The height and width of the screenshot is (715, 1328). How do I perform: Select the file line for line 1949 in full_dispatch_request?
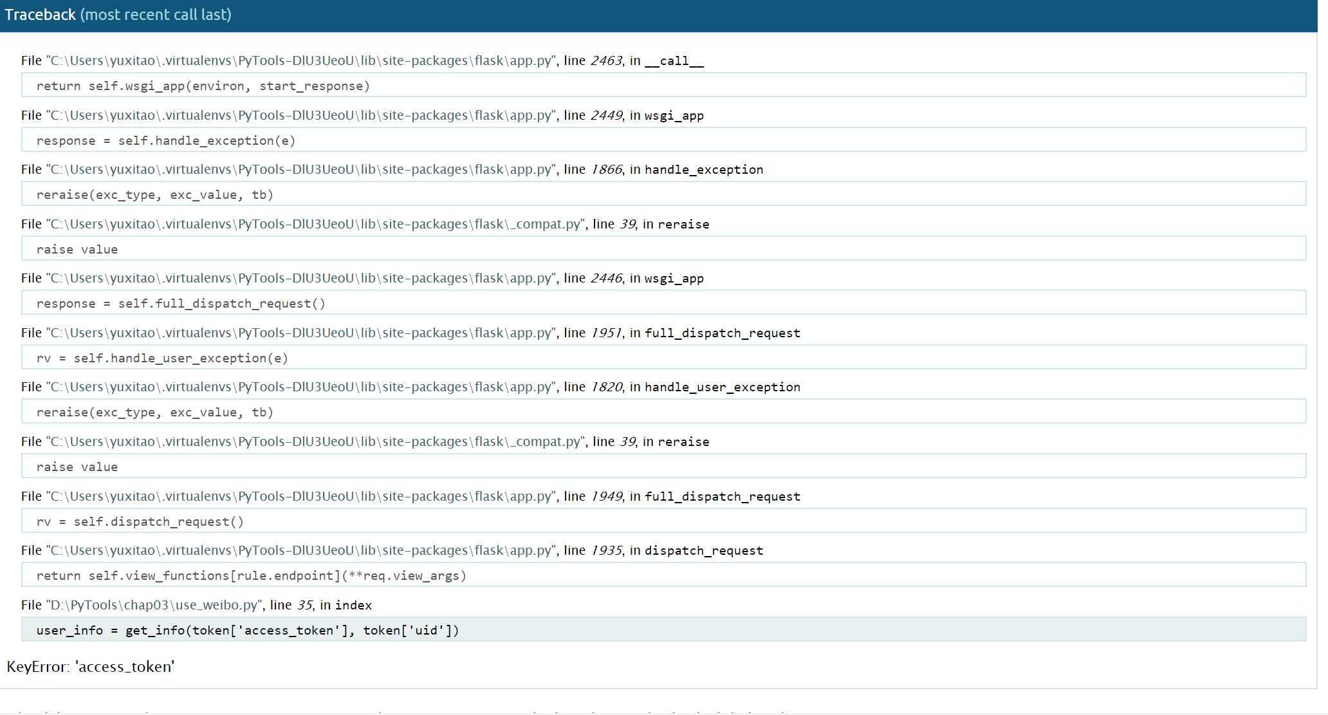410,496
